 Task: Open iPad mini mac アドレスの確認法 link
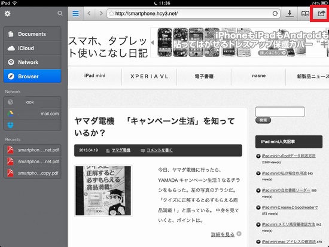coord(289,242)
